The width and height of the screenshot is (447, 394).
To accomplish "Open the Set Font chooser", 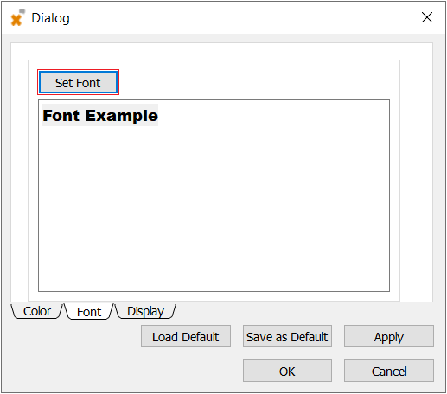I will (x=78, y=82).
